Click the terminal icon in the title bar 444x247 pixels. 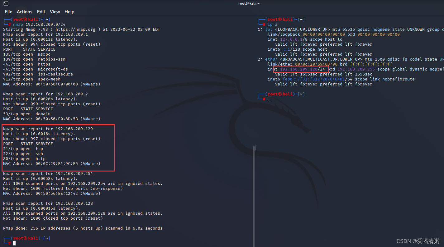click(x=6, y=3)
